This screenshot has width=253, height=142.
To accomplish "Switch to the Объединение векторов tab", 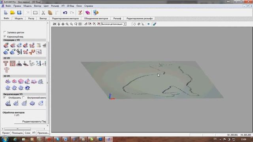I will [96, 19].
